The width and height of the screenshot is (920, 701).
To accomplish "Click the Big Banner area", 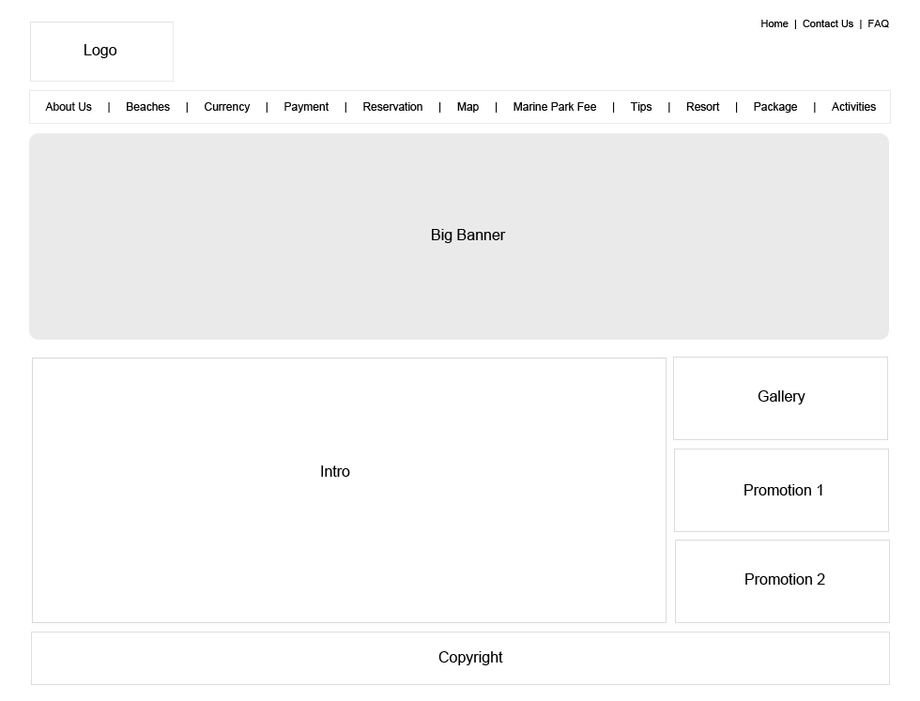I will pos(459,236).
